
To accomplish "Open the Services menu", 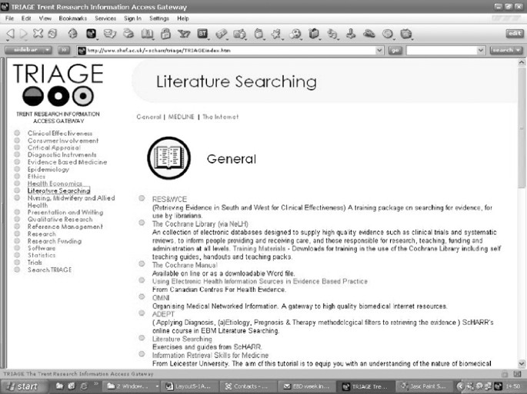I will pyautogui.click(x=105, y=18).
